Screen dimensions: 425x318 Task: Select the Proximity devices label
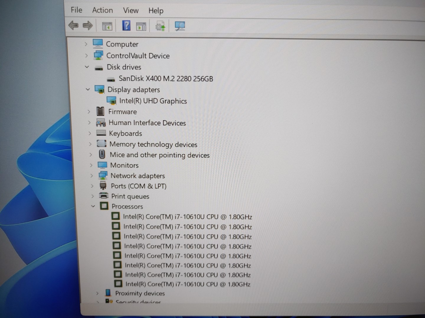pos(140,293)
